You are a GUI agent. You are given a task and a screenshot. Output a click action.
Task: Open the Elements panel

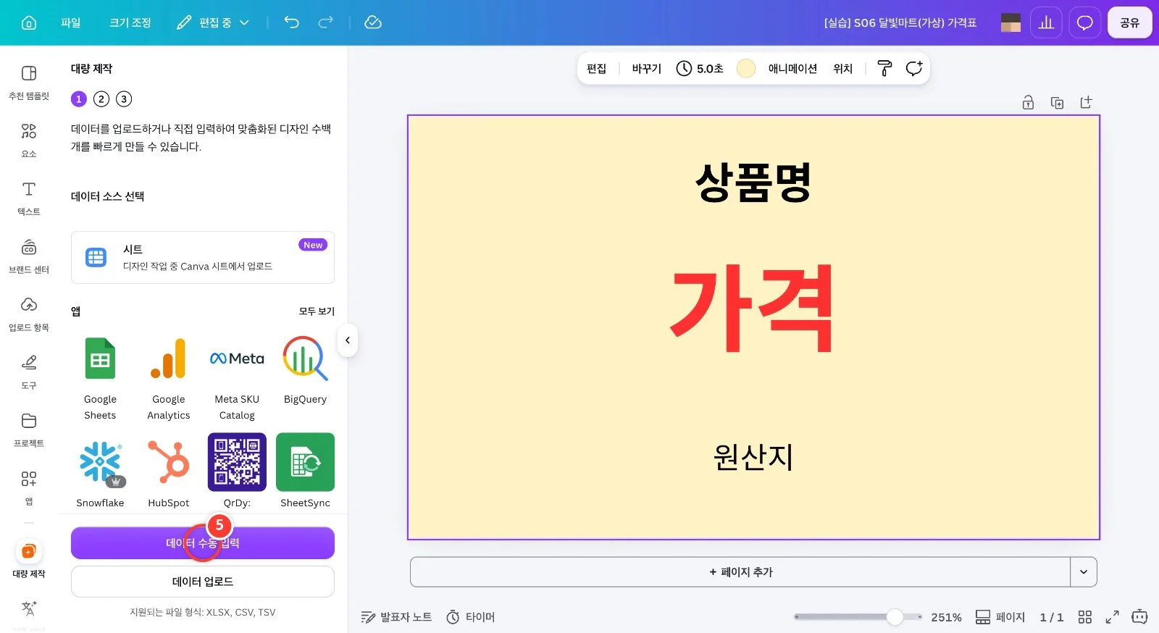(29, 140)
